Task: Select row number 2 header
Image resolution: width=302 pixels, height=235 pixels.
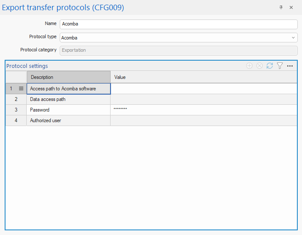Action: [16, 99]
